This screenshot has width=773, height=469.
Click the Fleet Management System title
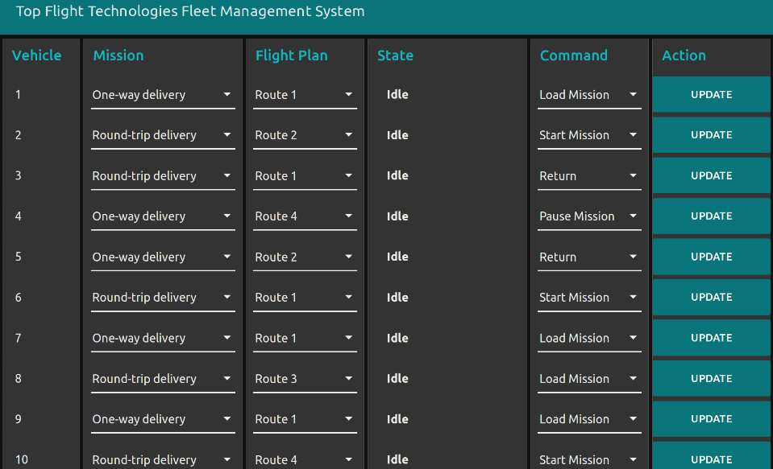190,11
